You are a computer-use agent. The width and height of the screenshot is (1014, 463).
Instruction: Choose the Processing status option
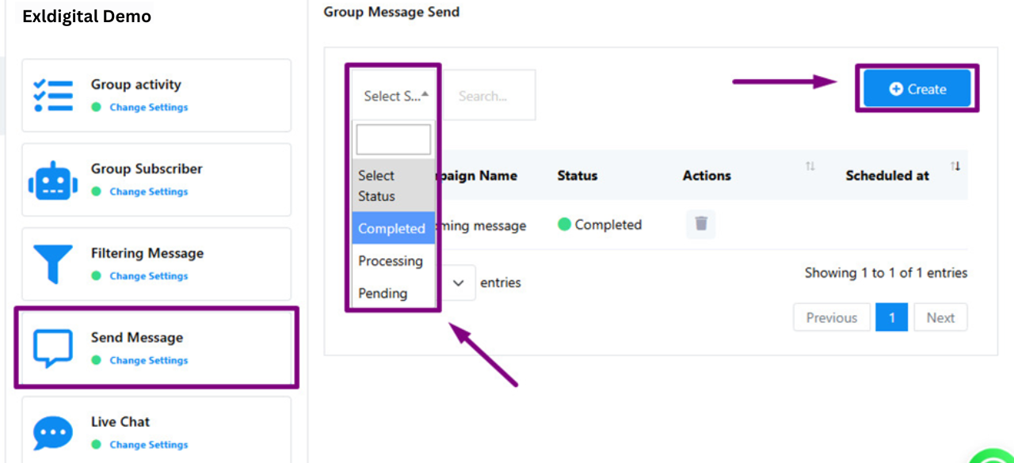point(394,260)
